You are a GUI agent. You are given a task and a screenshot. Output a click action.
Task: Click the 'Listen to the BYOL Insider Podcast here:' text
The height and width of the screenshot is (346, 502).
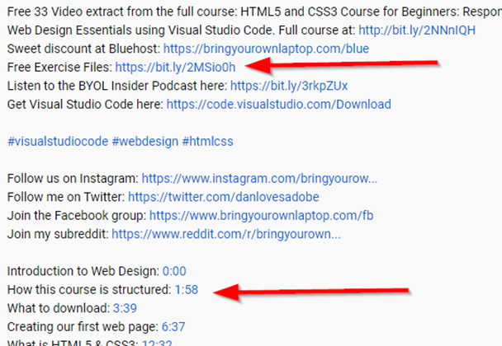pos(117,86)
